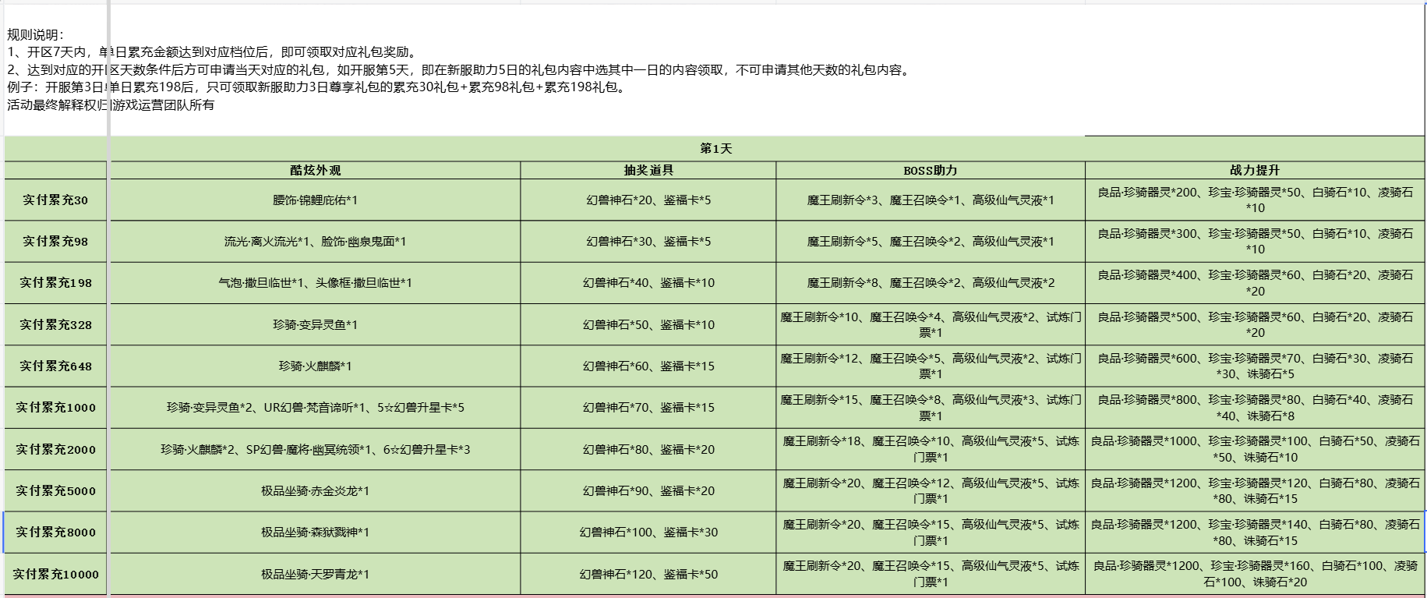Select the 战力提升 column header
Image resolution: width=1427 pixels, height=598 pixels.
[1254, 170]
